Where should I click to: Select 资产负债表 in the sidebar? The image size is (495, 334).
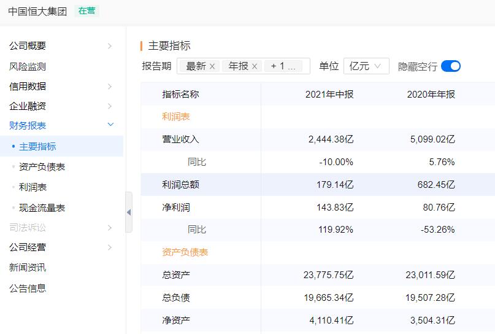pos(42,167)
